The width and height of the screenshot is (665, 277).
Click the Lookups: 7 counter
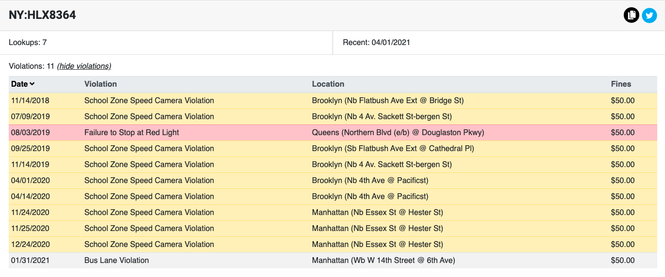(28, 42)
